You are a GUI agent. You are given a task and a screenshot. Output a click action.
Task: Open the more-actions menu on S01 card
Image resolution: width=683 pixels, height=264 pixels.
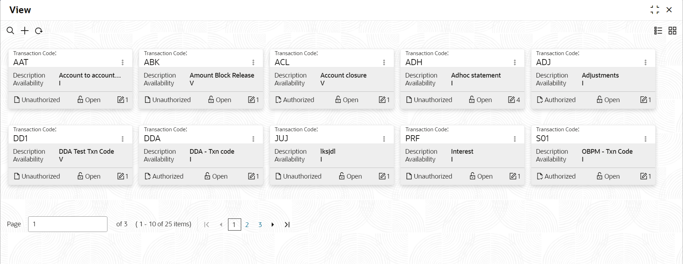coord(646,139)
